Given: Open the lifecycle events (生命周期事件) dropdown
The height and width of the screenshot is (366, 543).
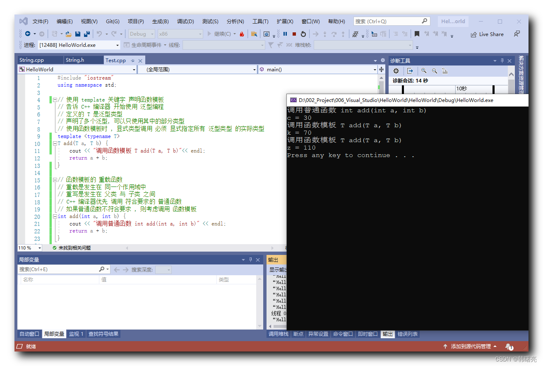Looking at the screenshot, I should [x=145, y=45].
